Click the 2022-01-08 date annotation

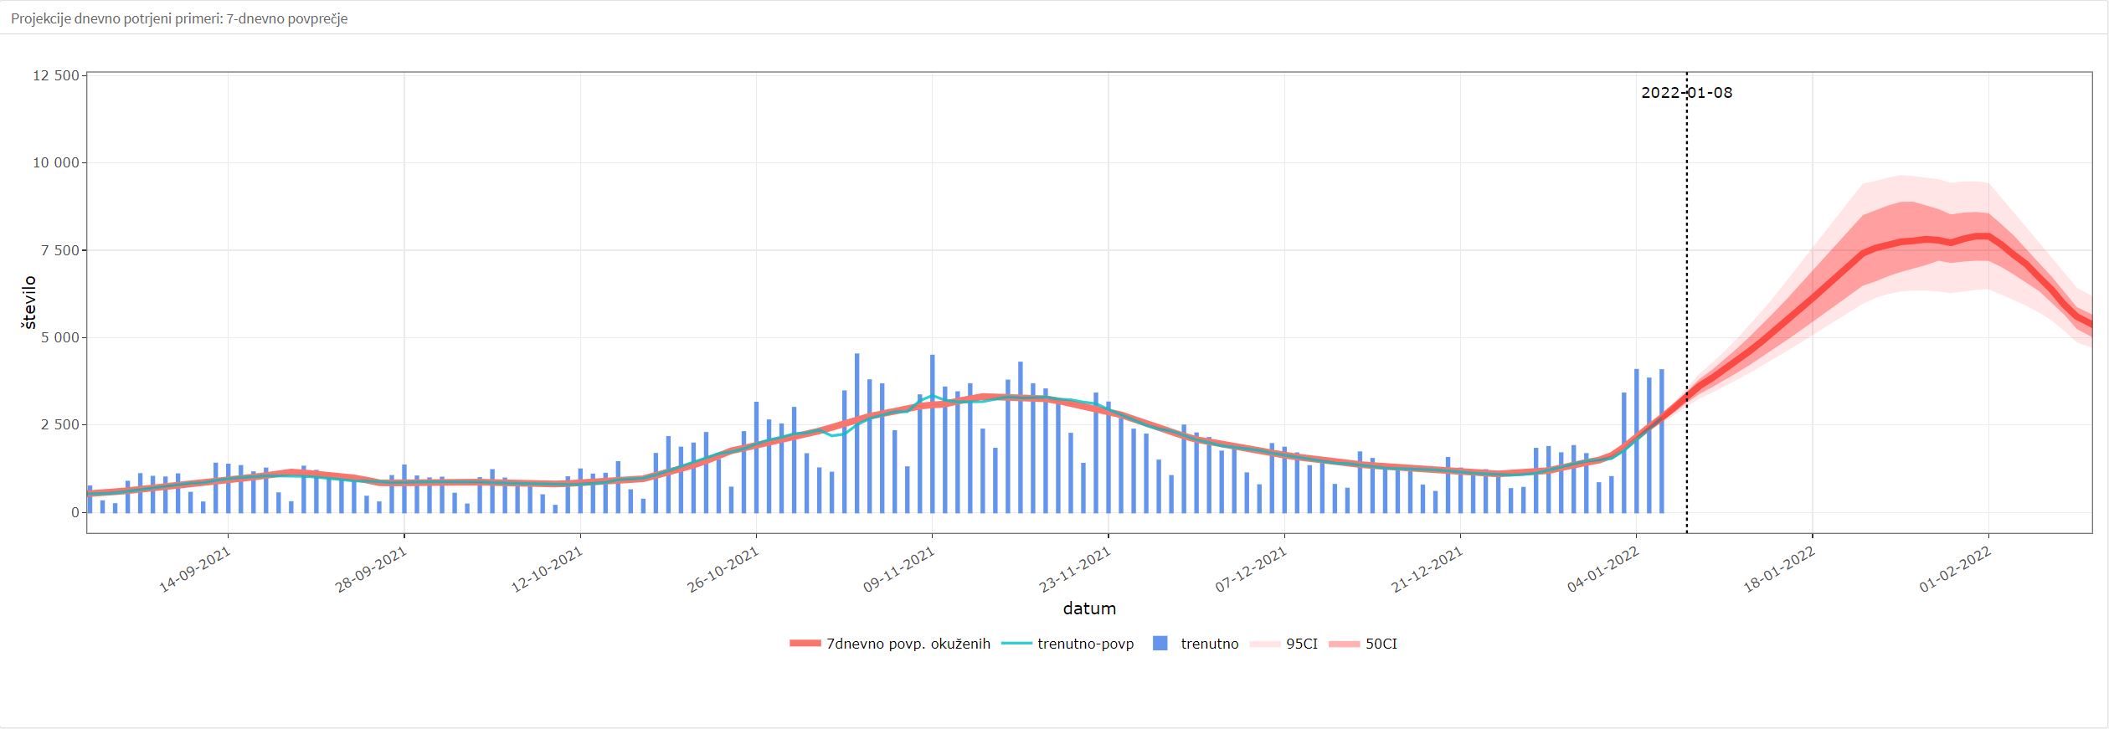tap(1686, 93)
